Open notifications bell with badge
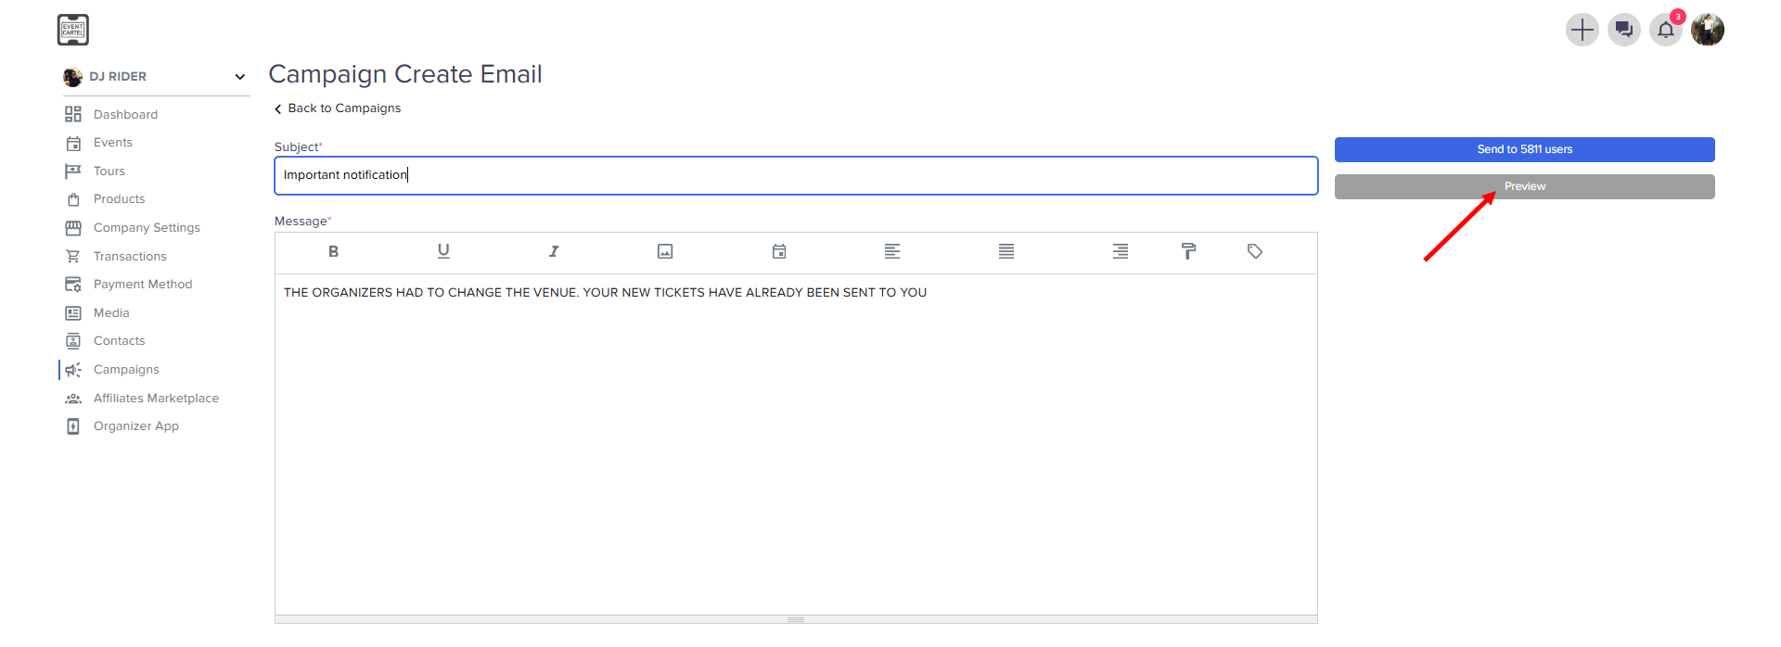Screen dimensions: 1781x647 pos(1666,30)
